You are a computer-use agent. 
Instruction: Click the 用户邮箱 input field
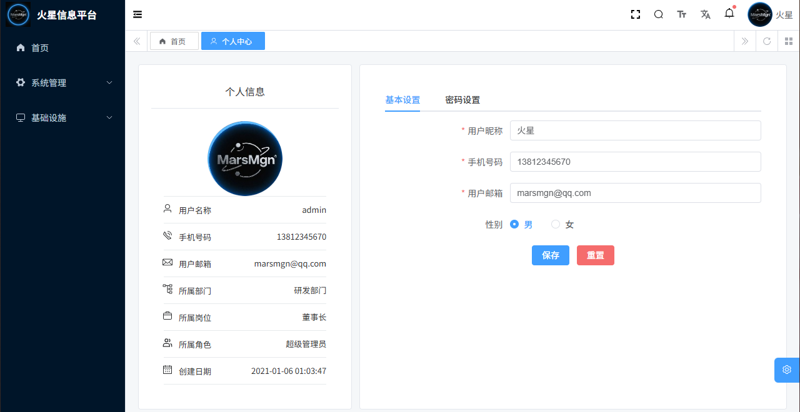point(635,193)
